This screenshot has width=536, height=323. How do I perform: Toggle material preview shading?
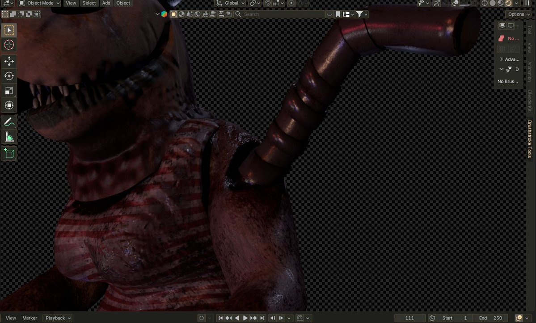tap(500, 3)
